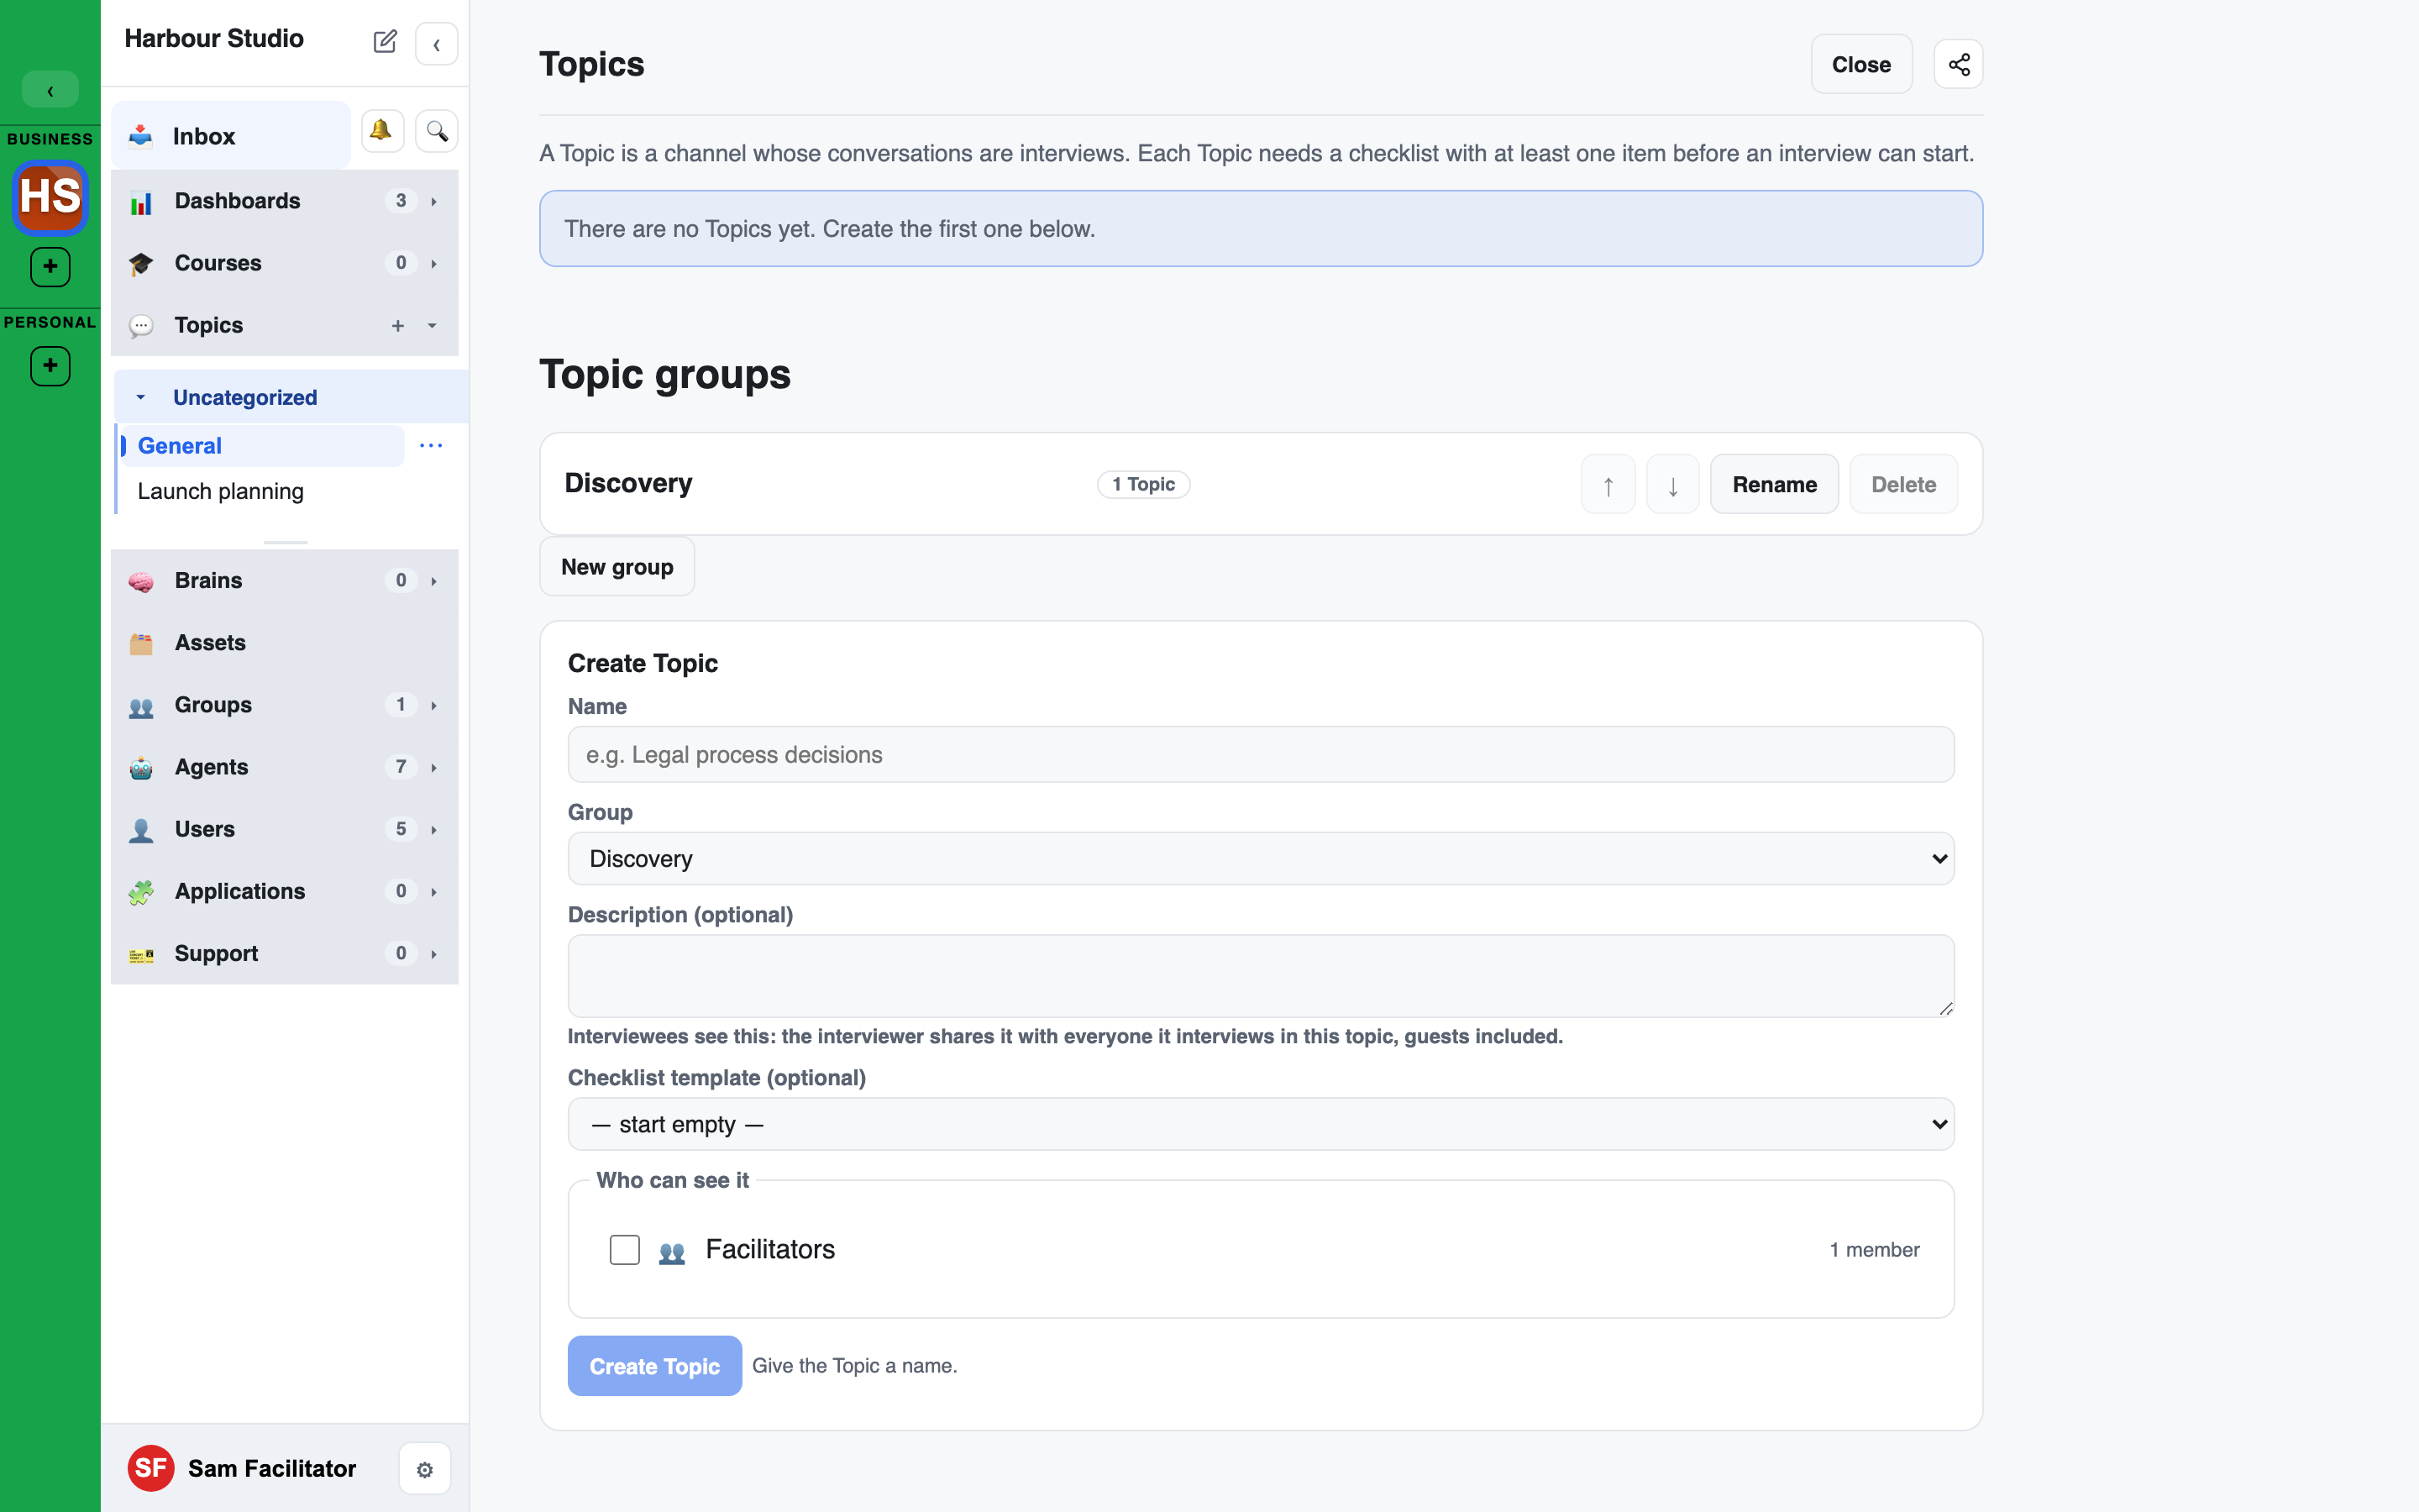Focus the Topic Name input field

(1261, 755)
